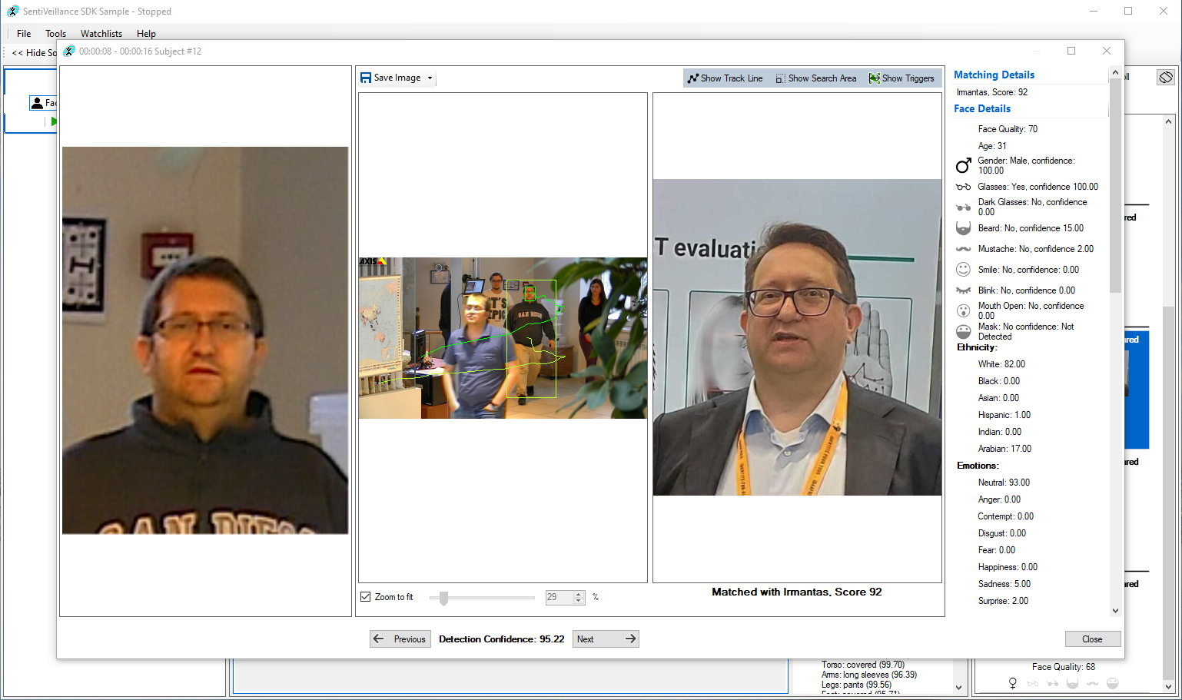This screenshot has width=1182, height=700.
Task: Click the faded glasses icon in background panel
Action: pos(1033,683)
